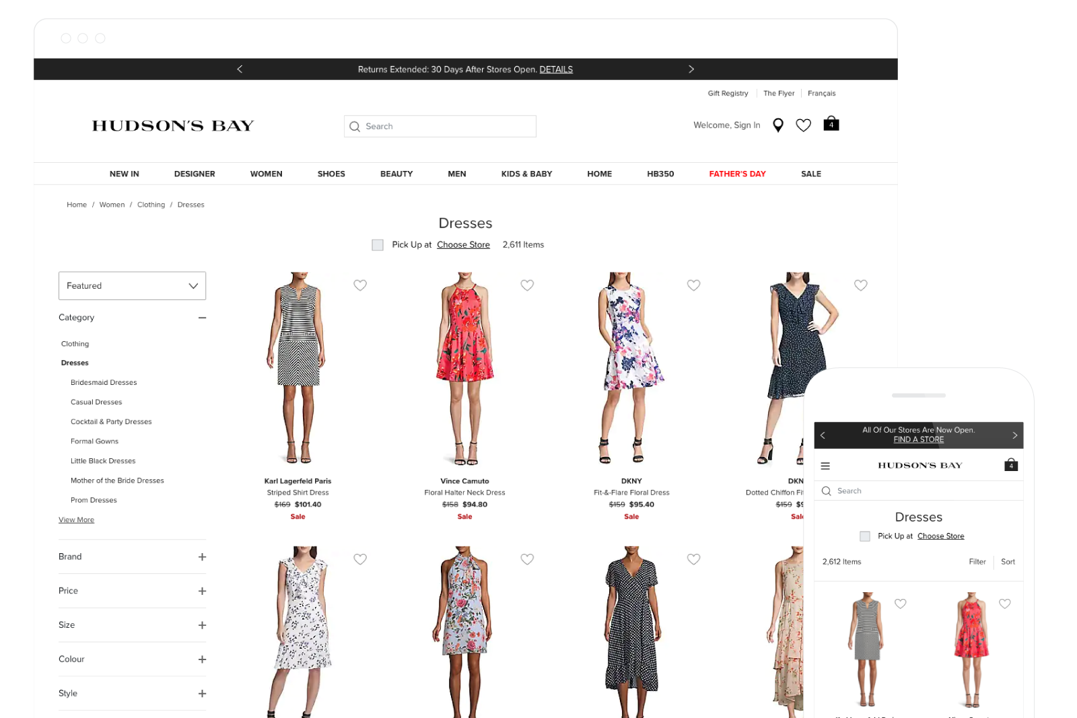
Task: Favorite the dotted chiffon navy dress
Action: 860,285
